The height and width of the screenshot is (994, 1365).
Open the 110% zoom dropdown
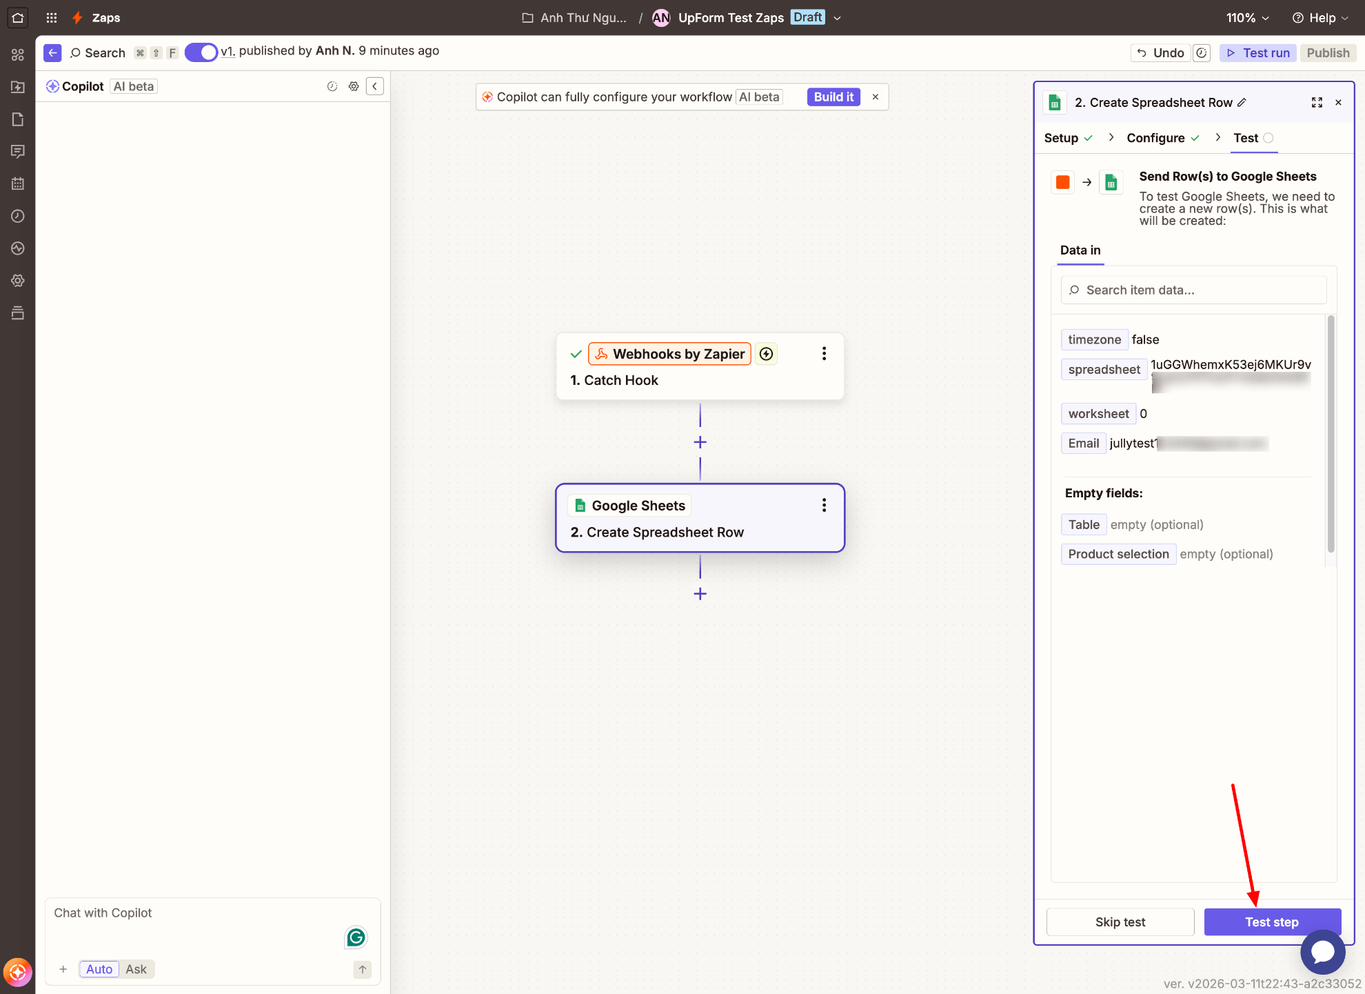point(1248,18)
